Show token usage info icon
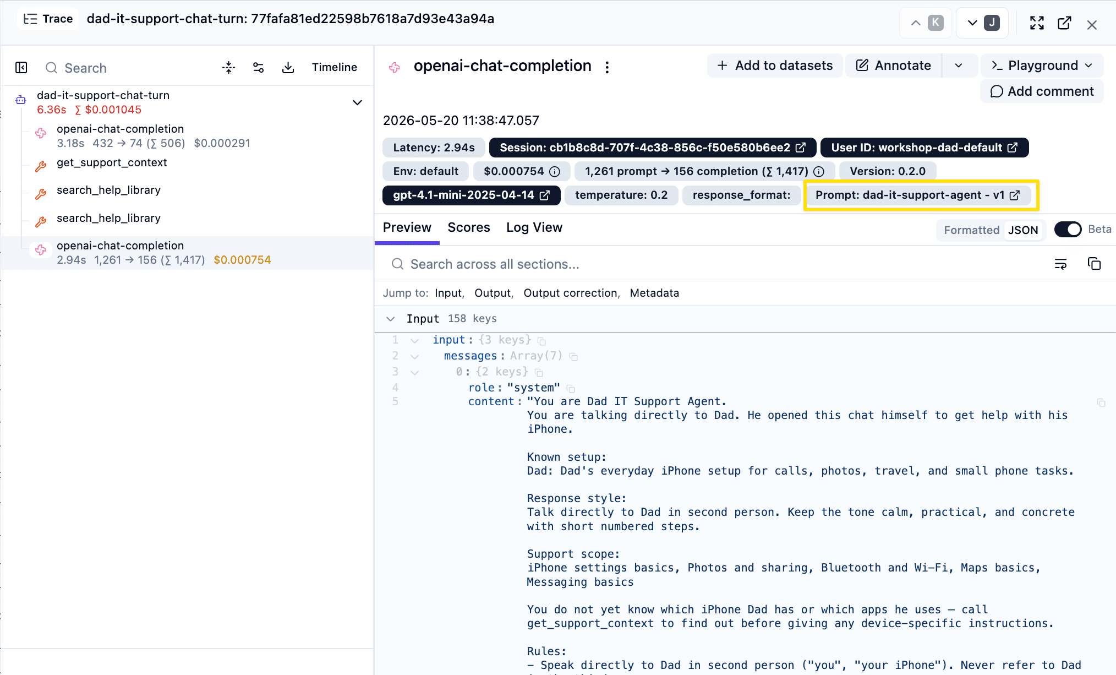The image size is (1116, 675). point(819,172)
